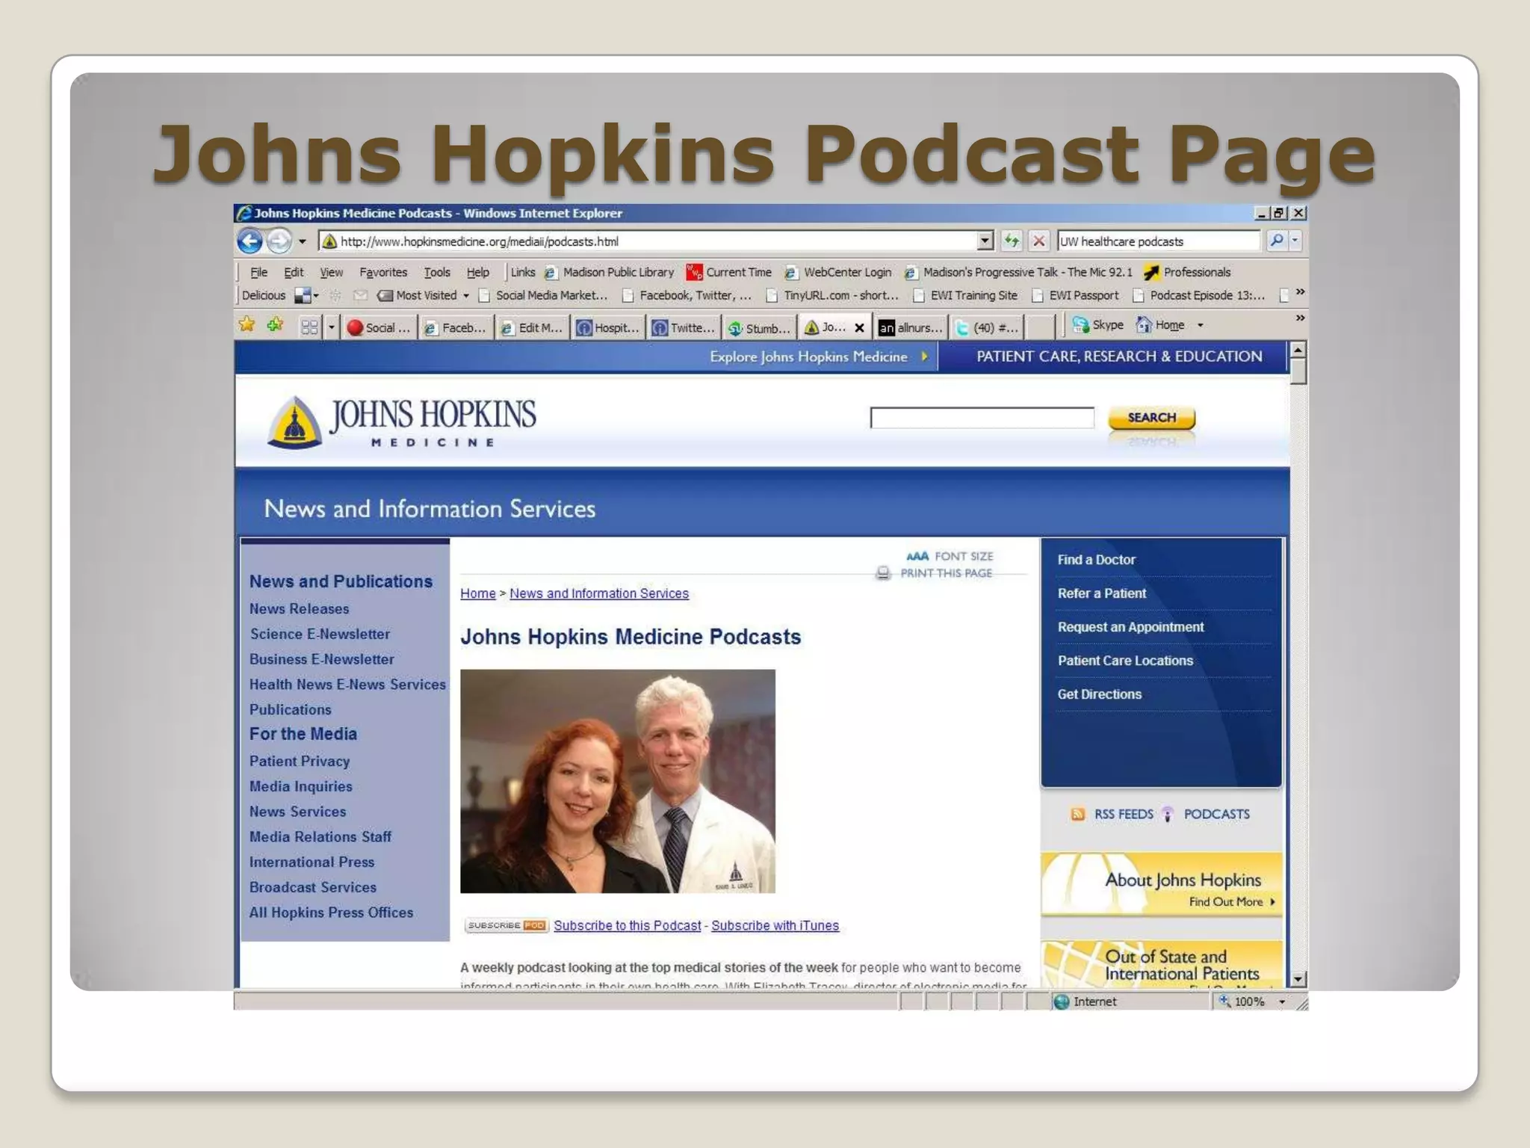
Task: Click the green Refresh icon
Action: click(1012, 241)
